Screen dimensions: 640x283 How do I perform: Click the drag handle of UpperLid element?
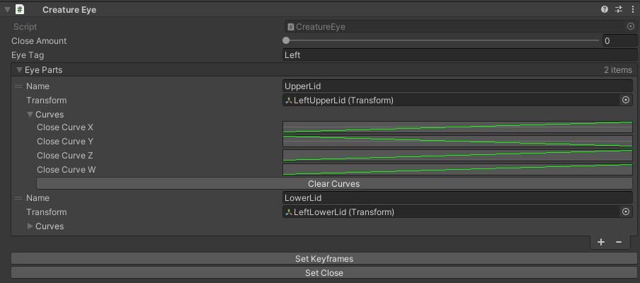18,86
